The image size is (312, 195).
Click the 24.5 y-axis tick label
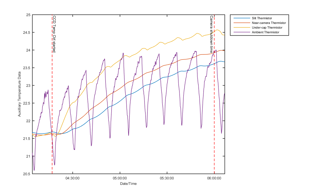[27, 32]
